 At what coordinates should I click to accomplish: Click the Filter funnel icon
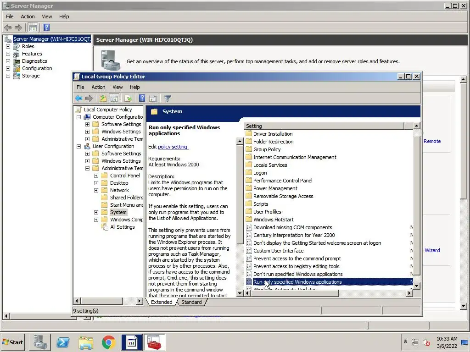click(x=168, y=98)
